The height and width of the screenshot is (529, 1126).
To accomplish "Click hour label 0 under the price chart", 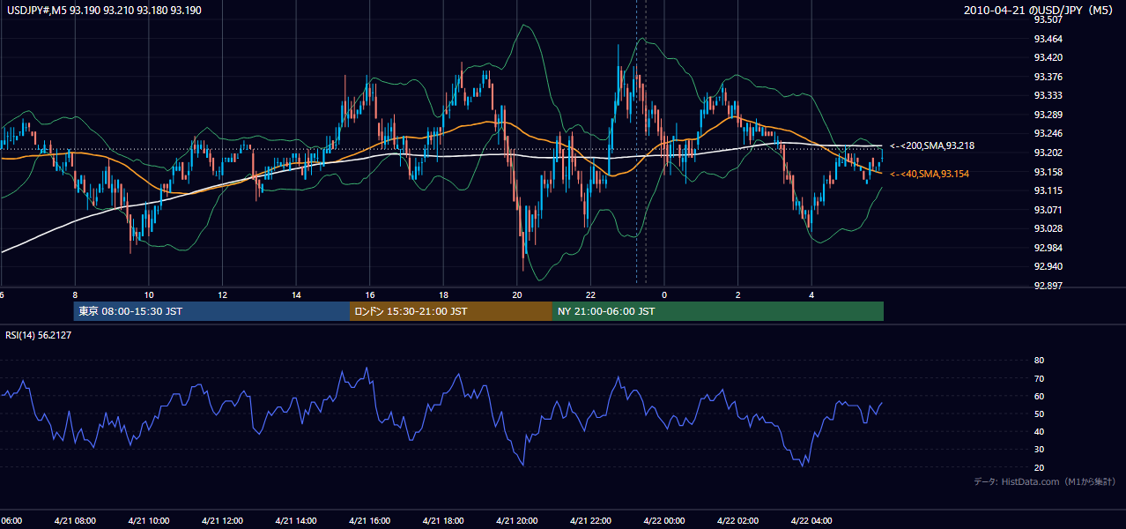I will [664, 294].
